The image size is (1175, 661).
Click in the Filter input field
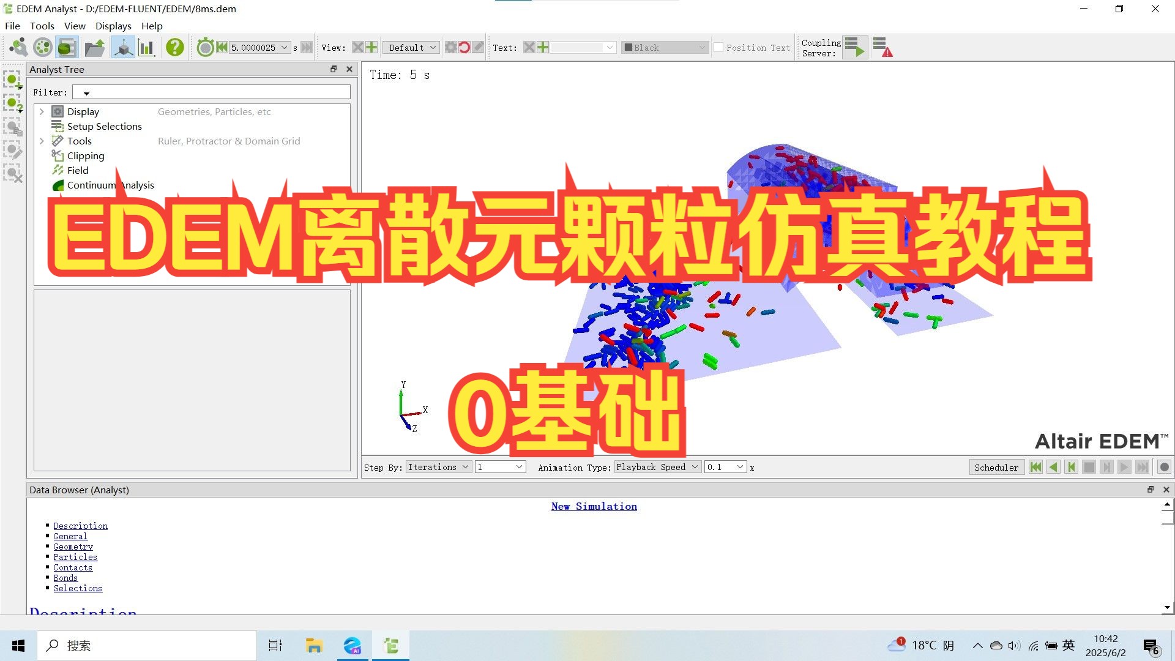(x=211, y=92)
